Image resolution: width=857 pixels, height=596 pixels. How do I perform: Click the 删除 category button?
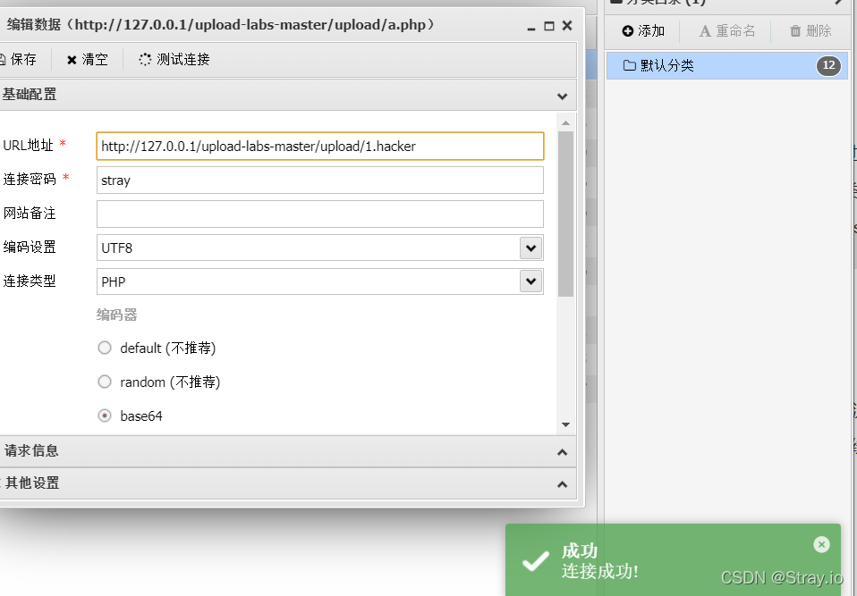pos(811,31)
